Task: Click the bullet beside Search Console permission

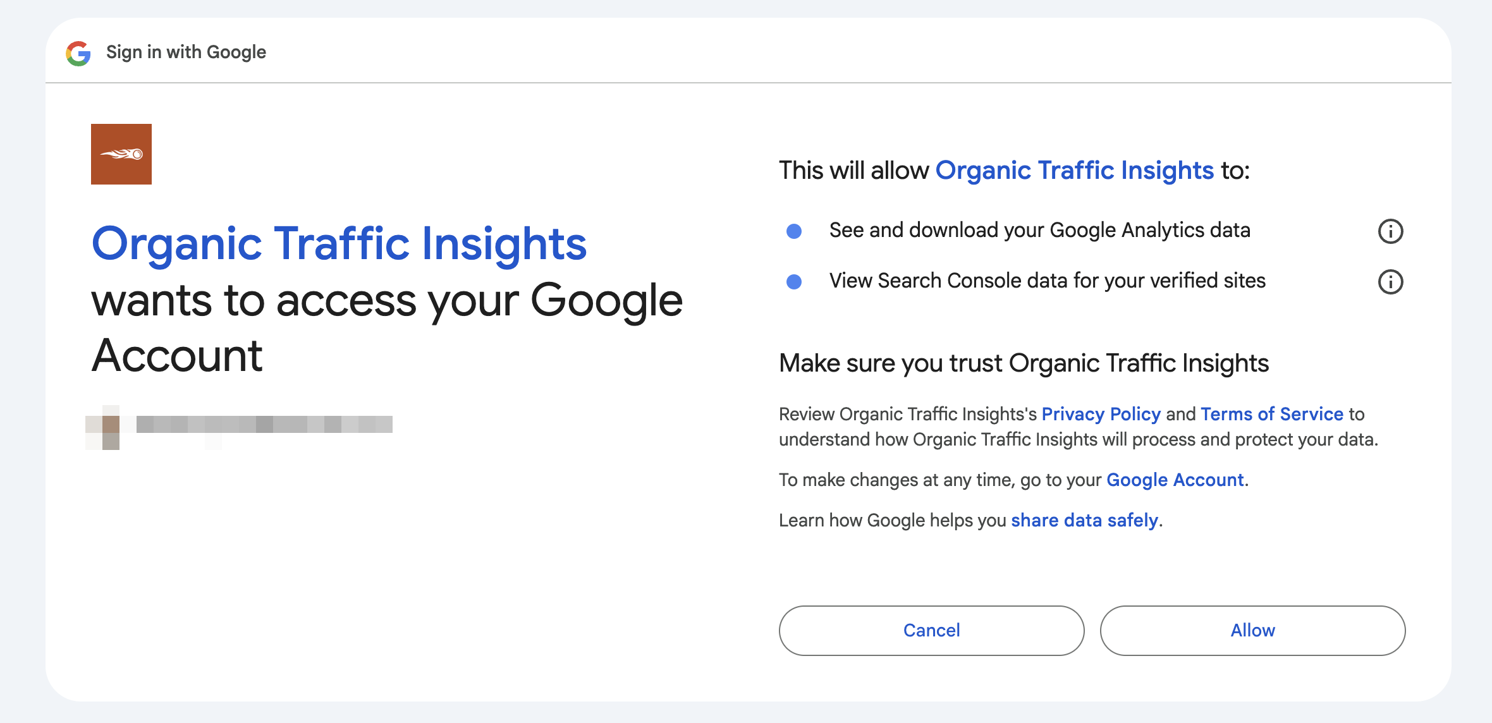Action: point(795,283)
